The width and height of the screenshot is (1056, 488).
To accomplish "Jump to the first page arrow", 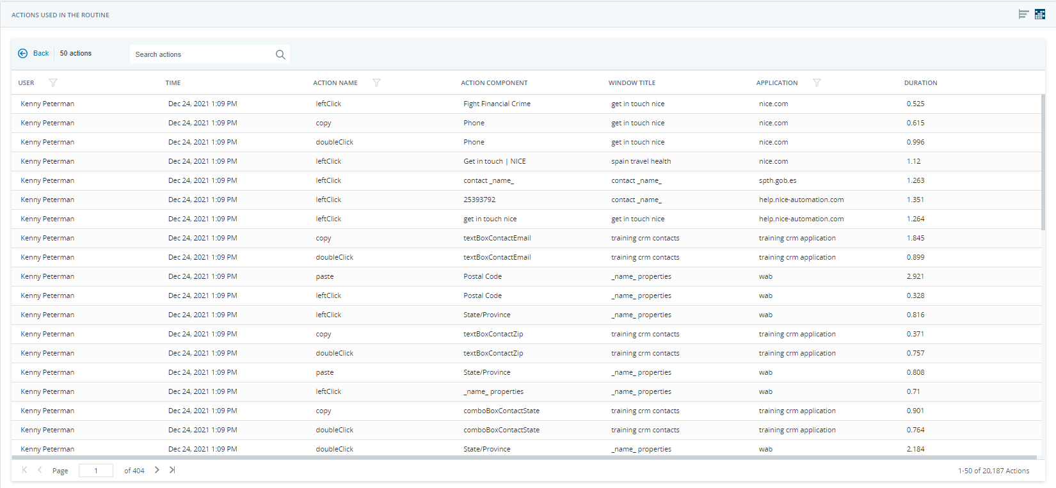I will pyautogui.click(x=24, y=470).
